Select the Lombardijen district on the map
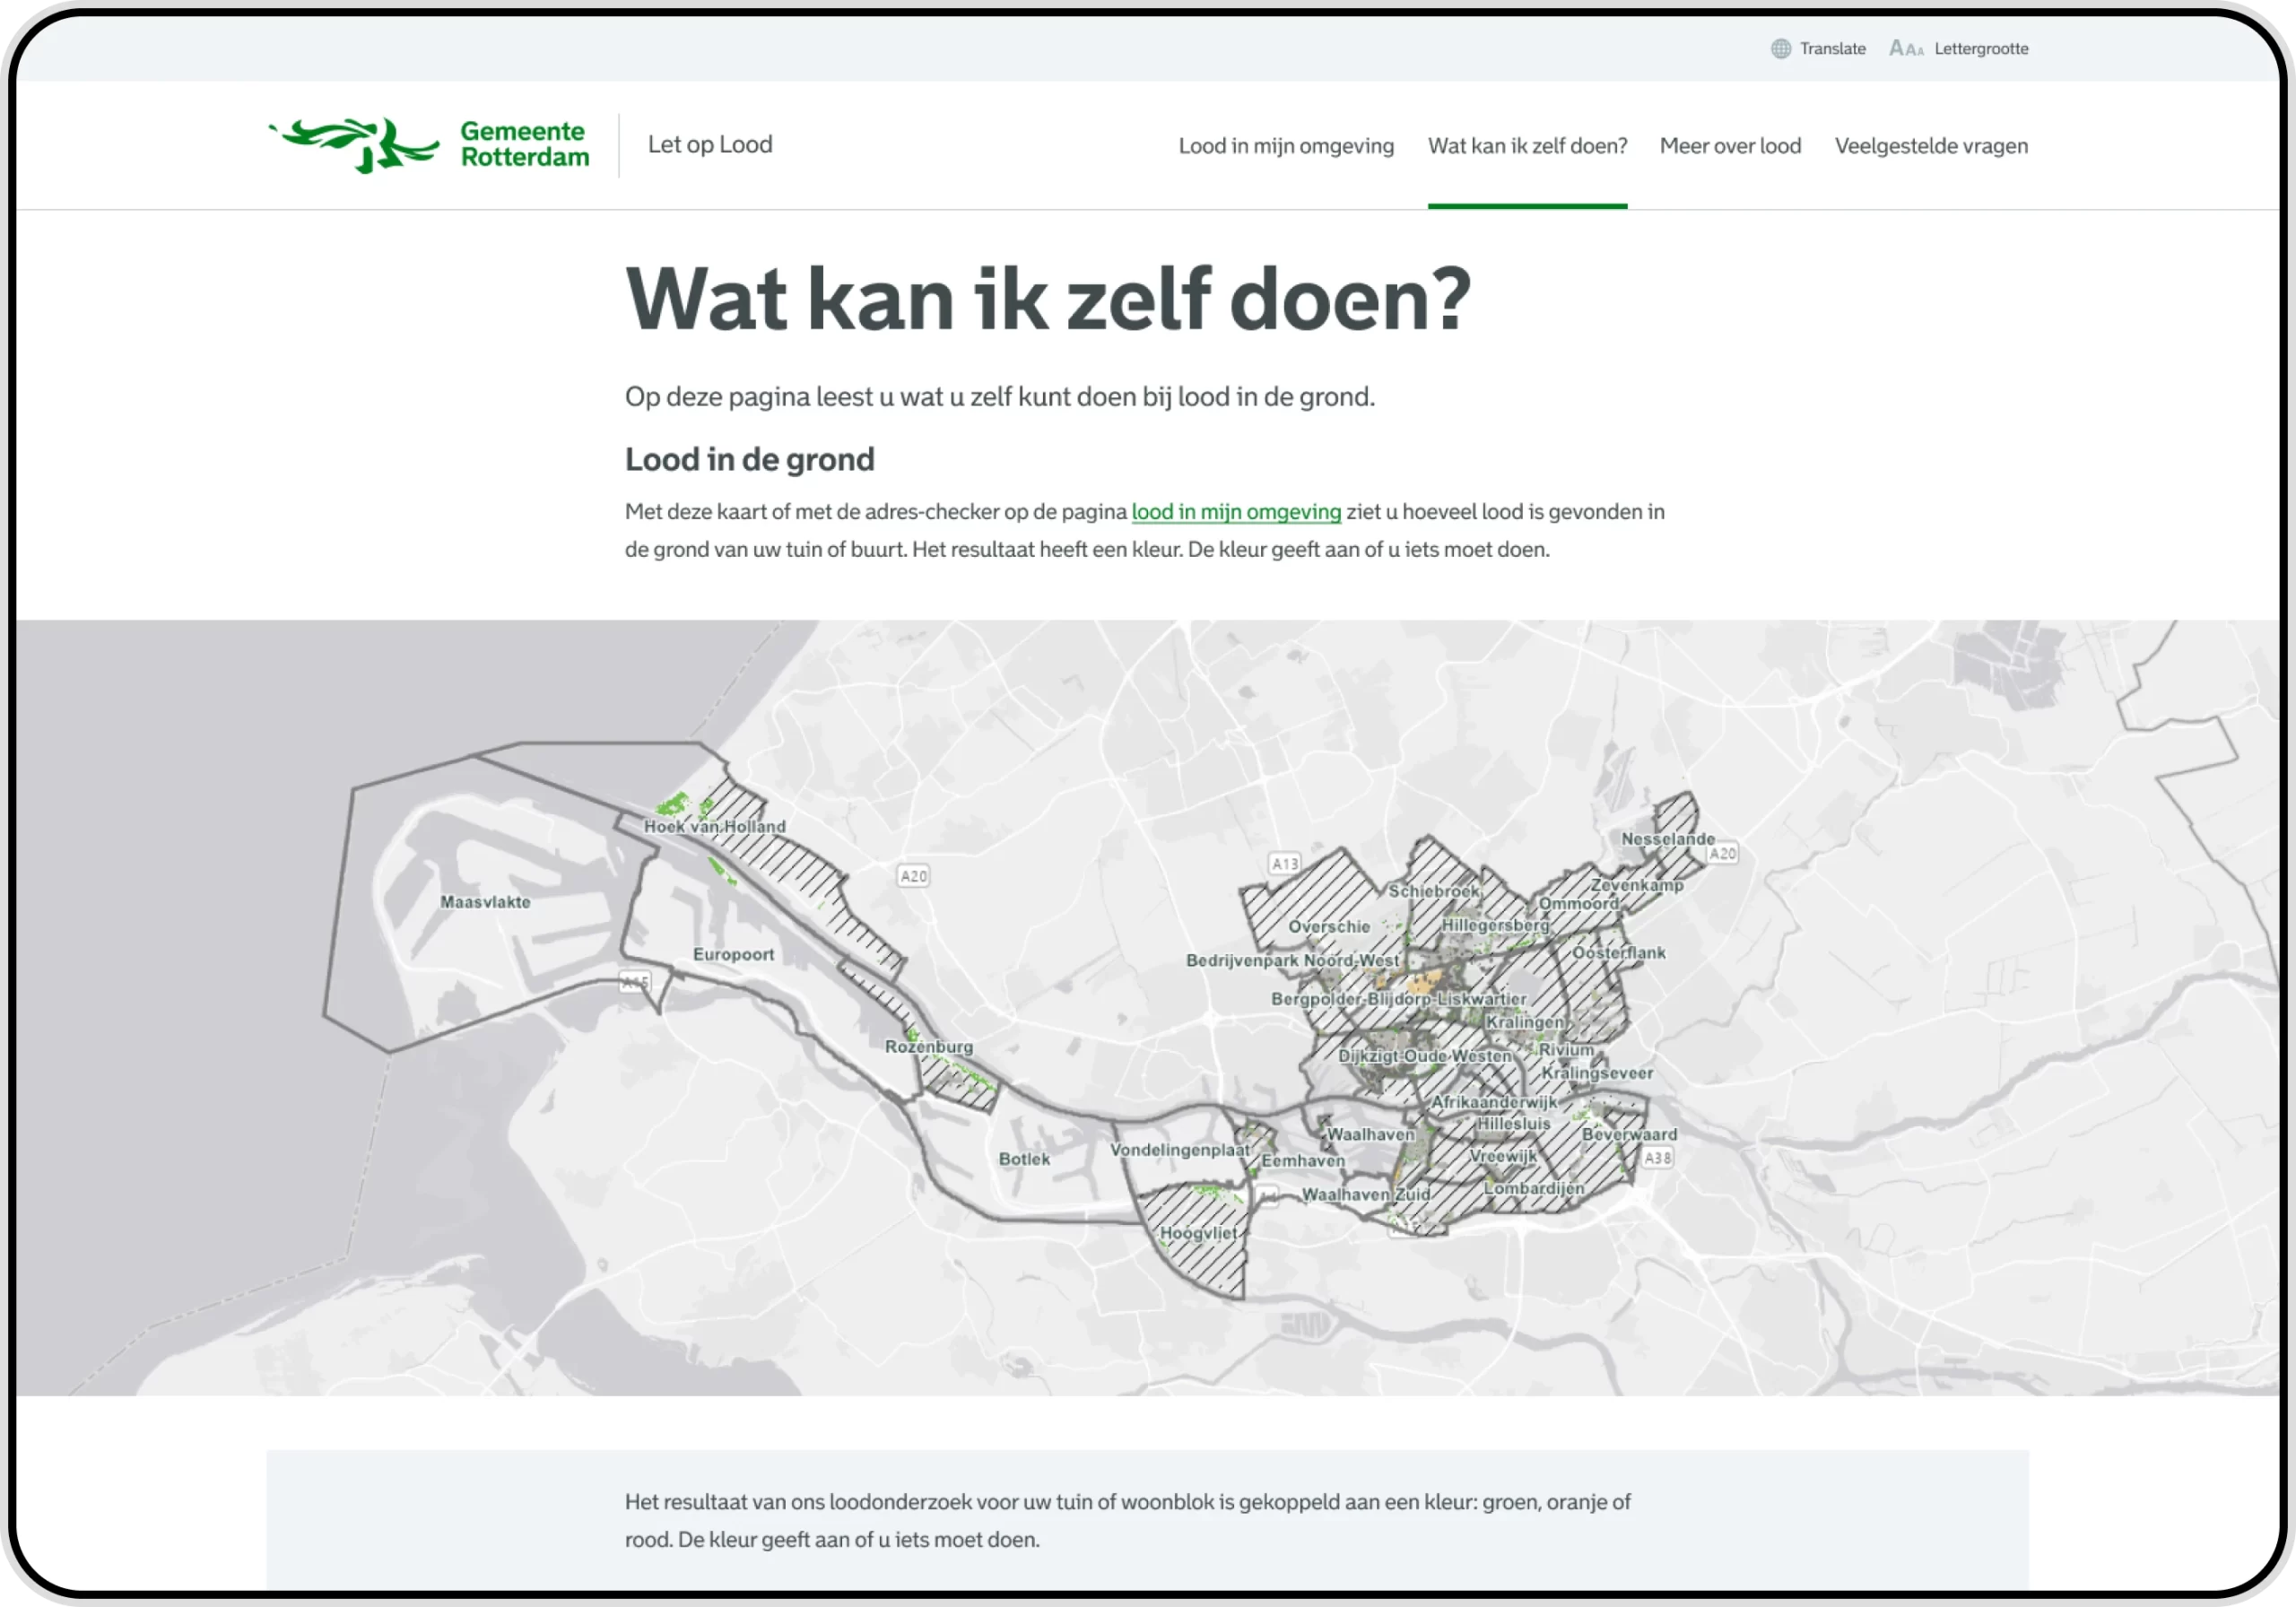The image size is (2296, 1607). (1533, 1189)
